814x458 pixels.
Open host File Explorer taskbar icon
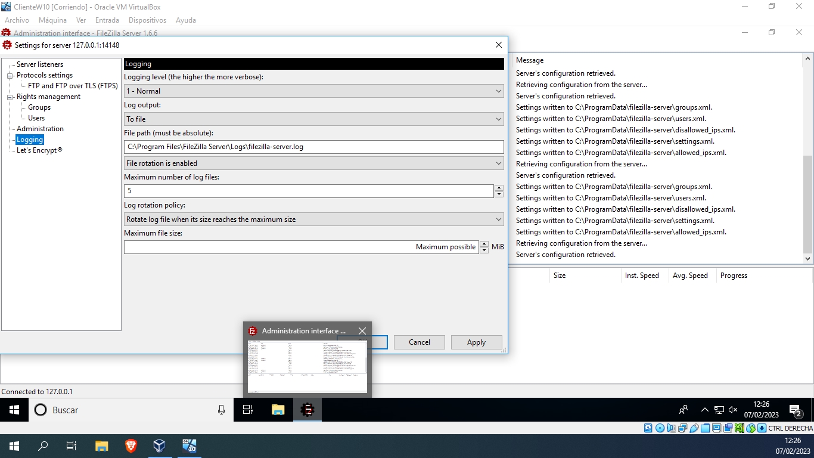tap(102, 446)
